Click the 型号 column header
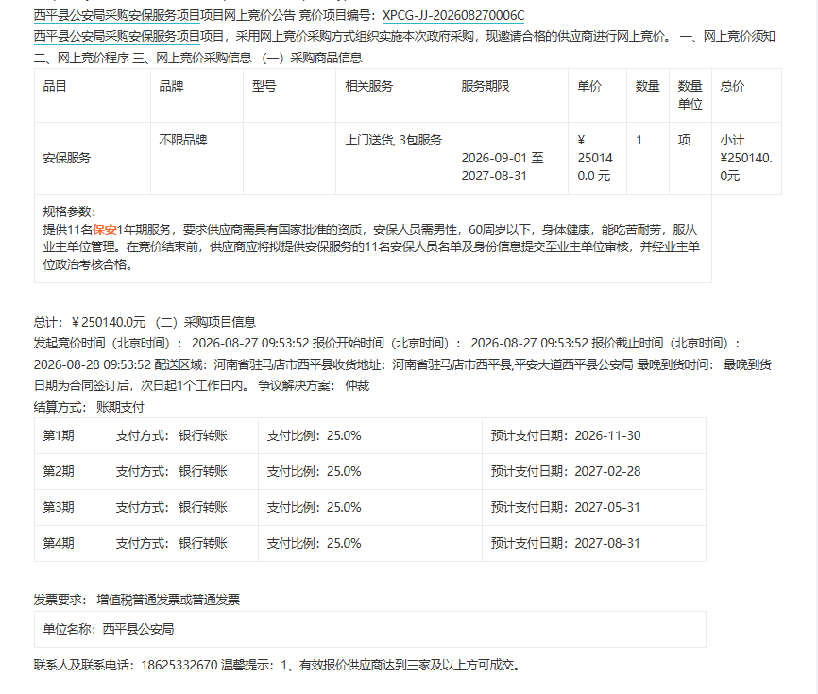The image size is (818, 694). point(264,86)
